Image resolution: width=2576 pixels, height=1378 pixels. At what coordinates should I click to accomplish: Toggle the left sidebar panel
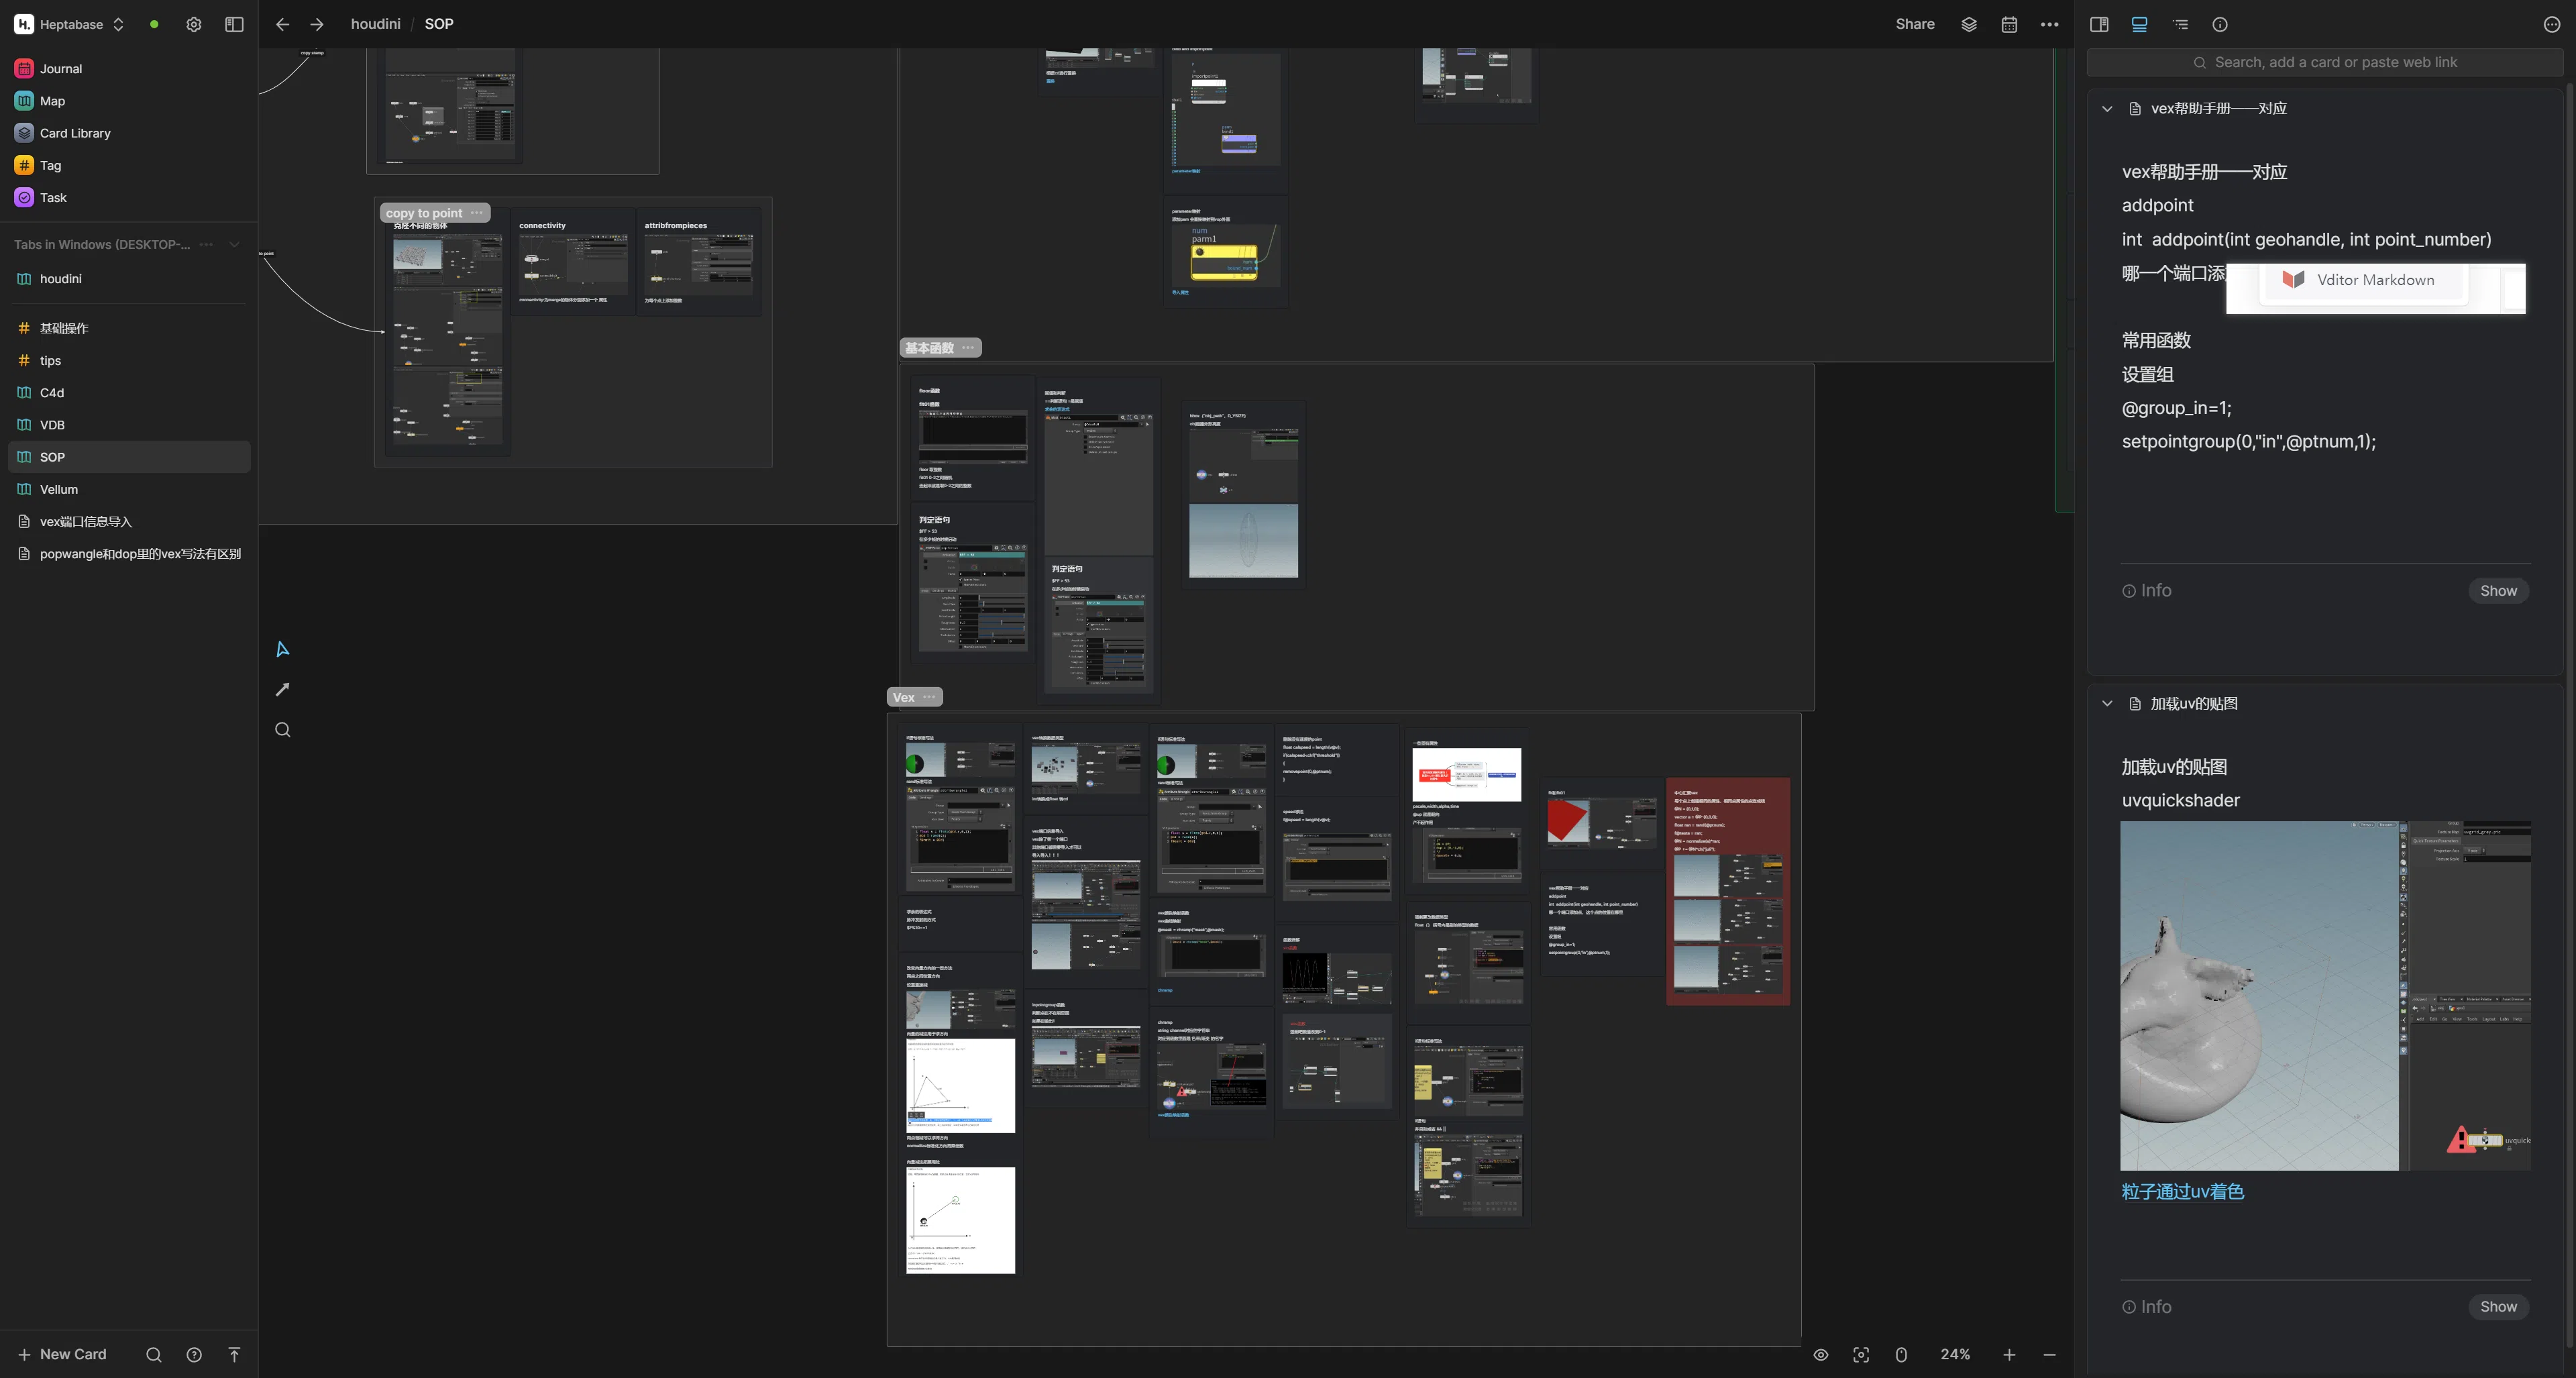pyautogui.click(x=234, y=24)
